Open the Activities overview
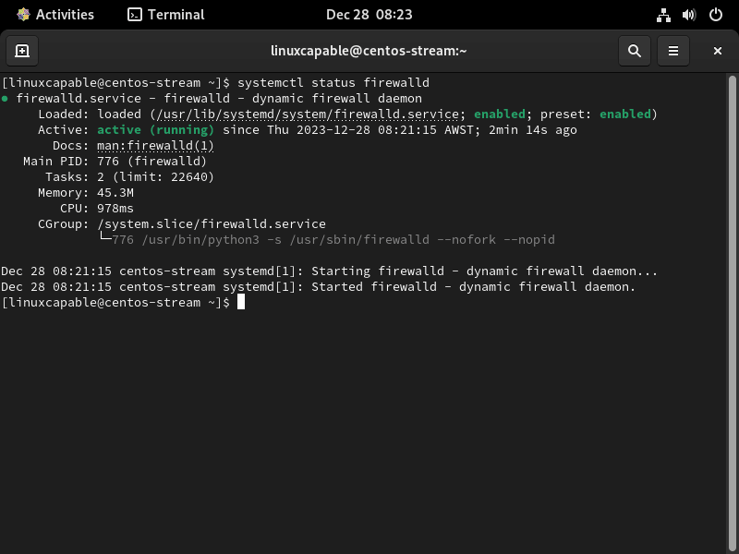The width and height of the screenshot is (739, 554). [x=57, y=14]
